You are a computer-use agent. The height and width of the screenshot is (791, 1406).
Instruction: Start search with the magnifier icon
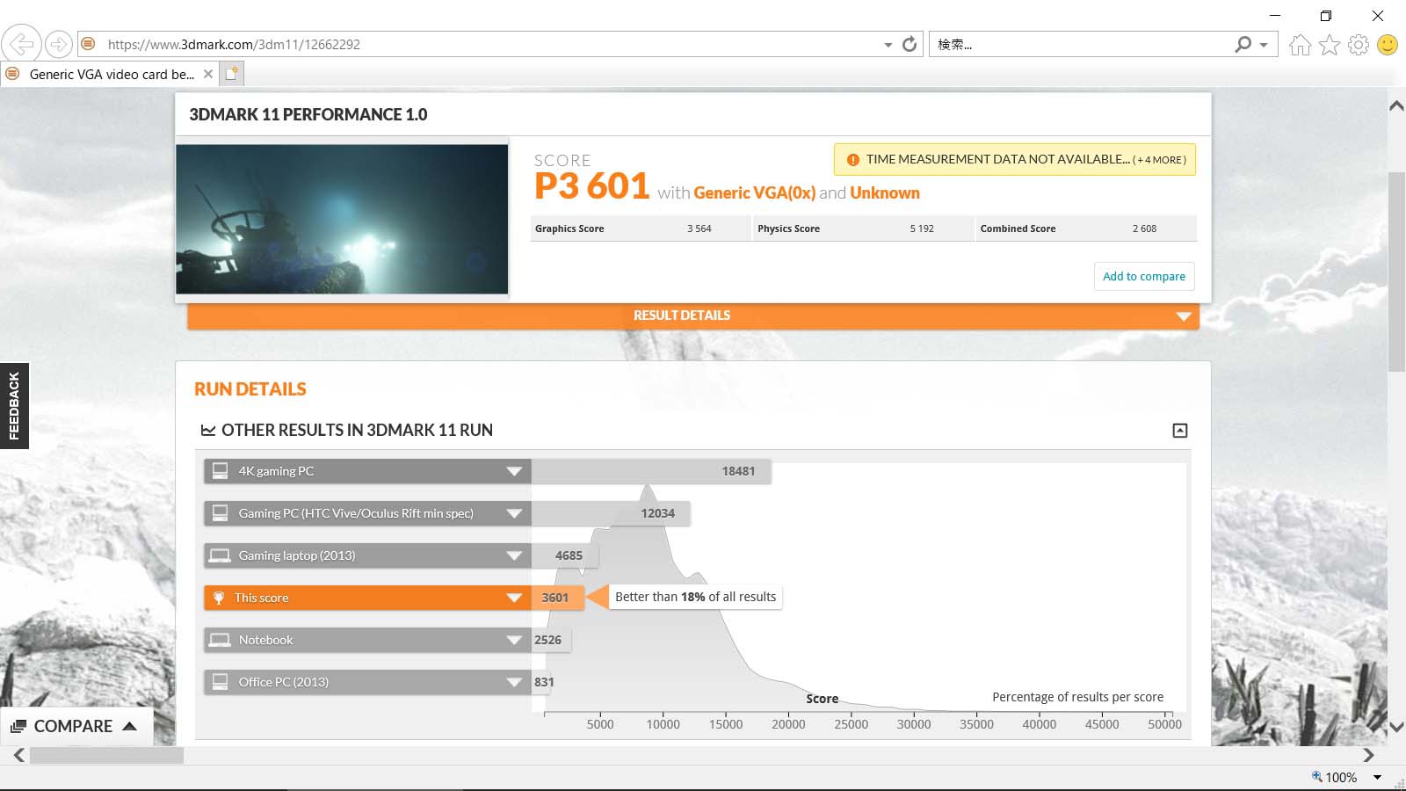1243,44
